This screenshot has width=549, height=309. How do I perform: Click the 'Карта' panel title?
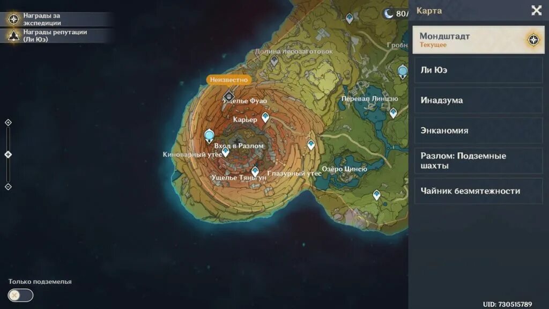(x=429, y=11)
